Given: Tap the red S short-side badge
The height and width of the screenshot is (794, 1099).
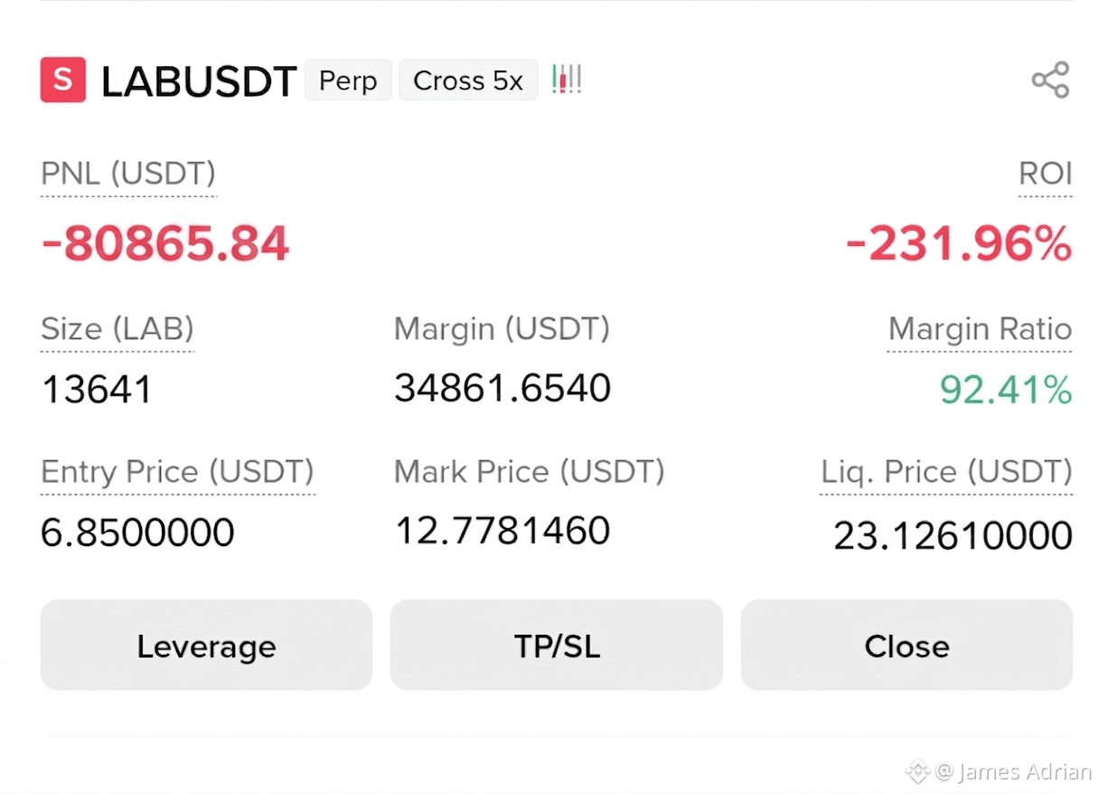Looking at the screenshot, I should pos(63,80).
